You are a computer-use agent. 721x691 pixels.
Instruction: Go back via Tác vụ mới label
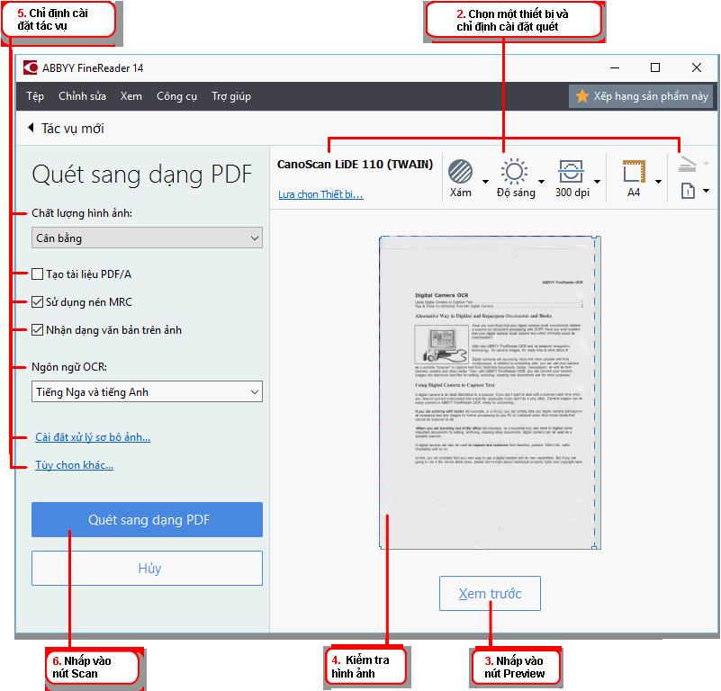73,129
